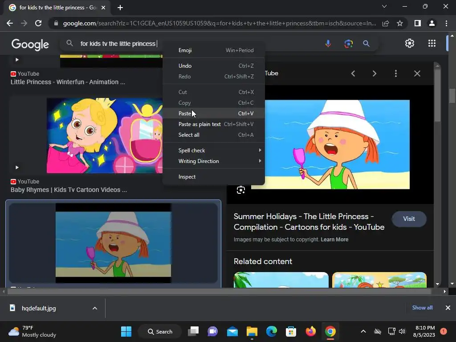Open a new browser tab
The image size is (456, 342).
[120, 8]
